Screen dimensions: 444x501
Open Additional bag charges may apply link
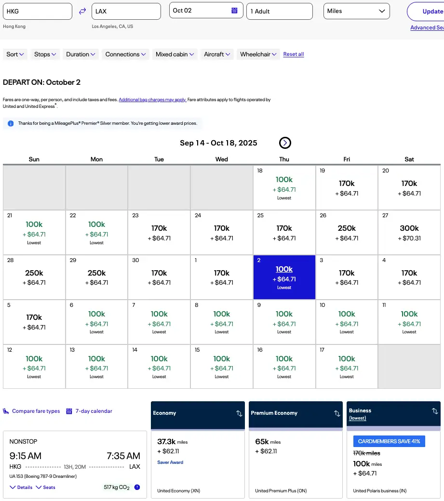click(x=152, y=100)
